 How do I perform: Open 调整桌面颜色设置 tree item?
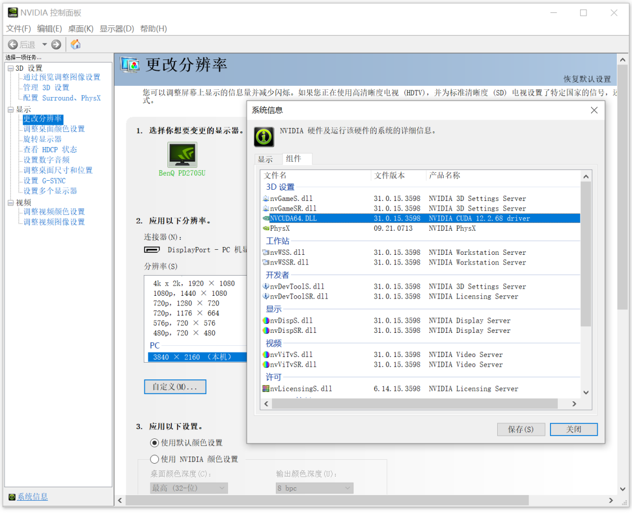[x=54, y=129]
